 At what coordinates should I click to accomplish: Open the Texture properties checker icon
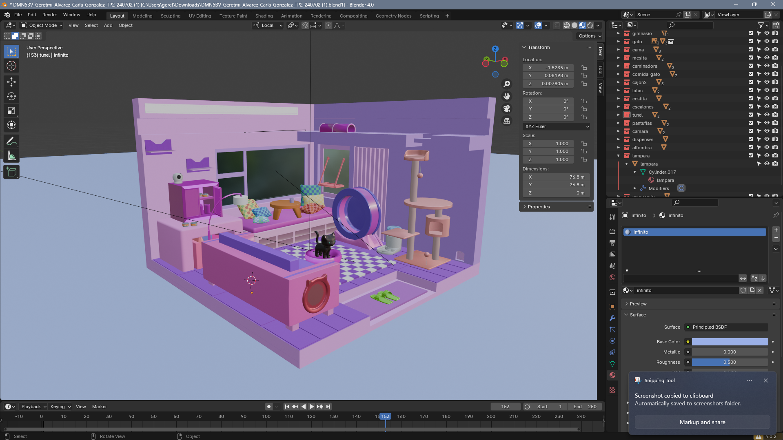click(x=612, y=390)
